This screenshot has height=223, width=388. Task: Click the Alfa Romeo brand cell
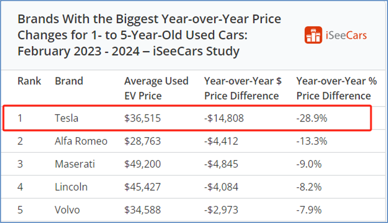(x=81, y=141)
